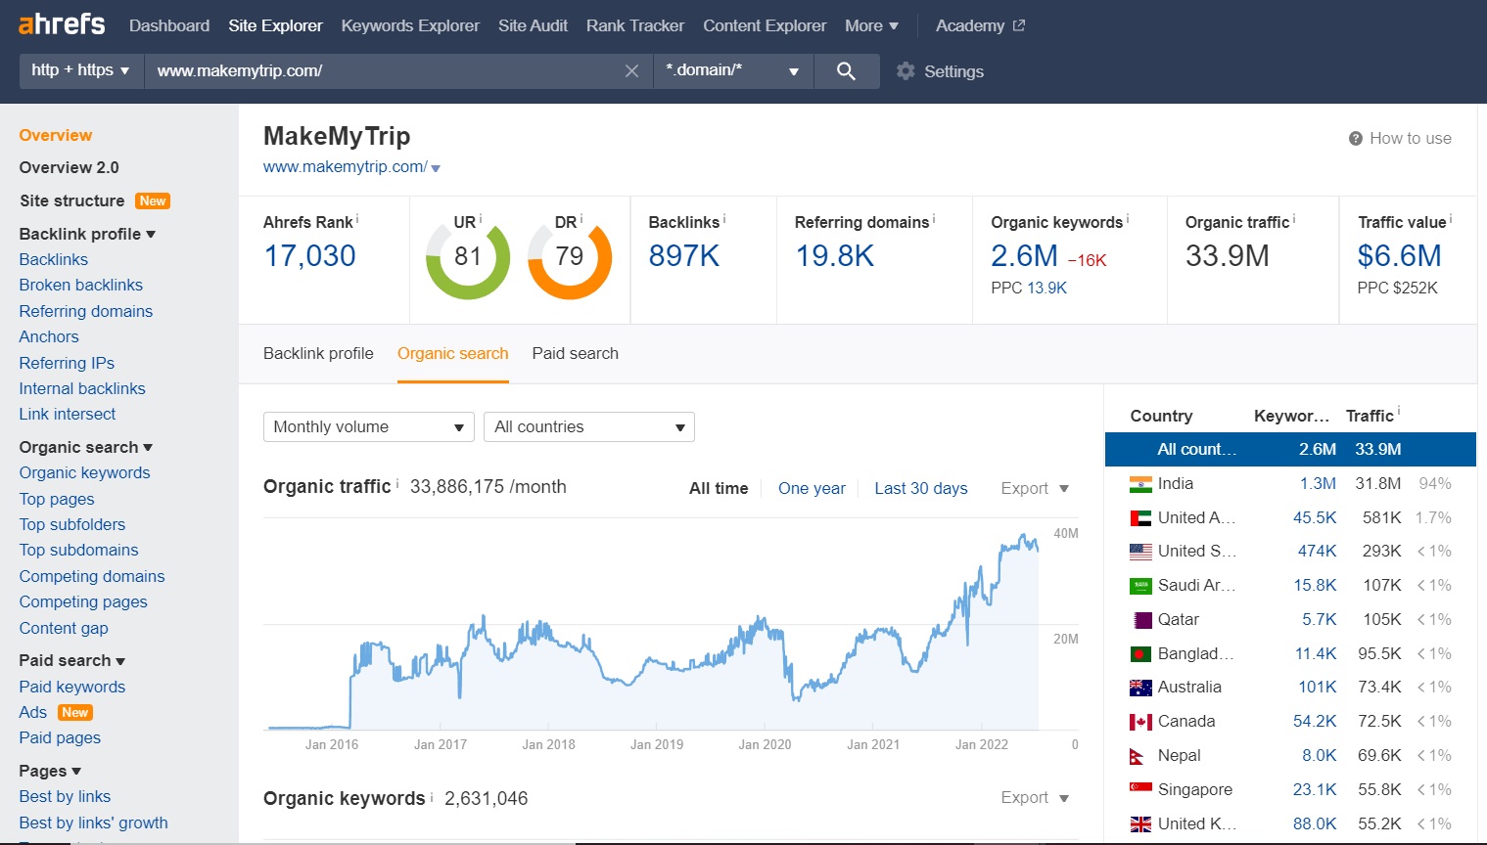1487x845 pixels.
Task: Click the UR 81 donut gauge
Action: tap(468, 258)
